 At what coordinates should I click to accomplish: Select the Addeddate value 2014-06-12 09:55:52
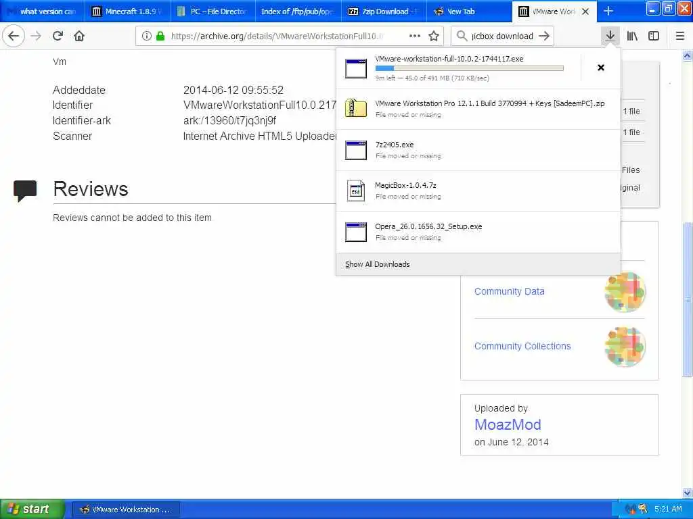pyautogui.click(x=233, y=90)
